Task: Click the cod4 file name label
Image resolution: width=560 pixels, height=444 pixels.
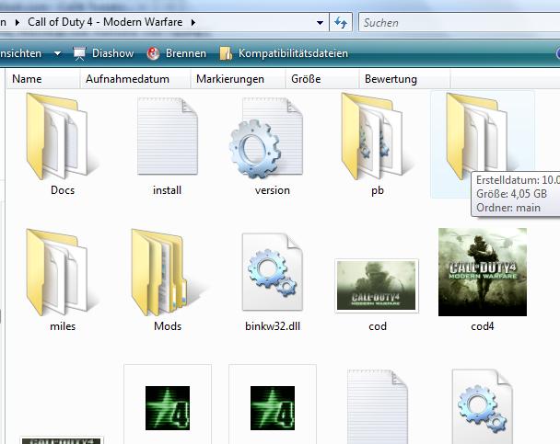Action: coord(482,326)
